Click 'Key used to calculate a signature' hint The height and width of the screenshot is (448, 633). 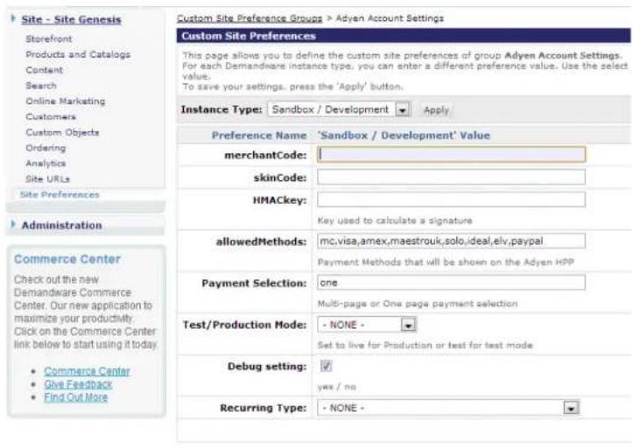point(395,220)
